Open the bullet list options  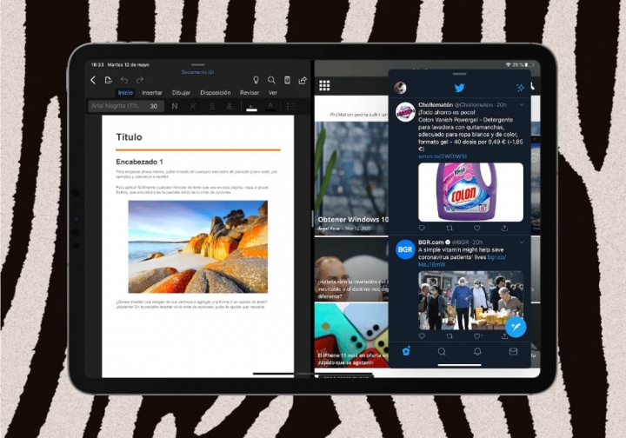291,106
